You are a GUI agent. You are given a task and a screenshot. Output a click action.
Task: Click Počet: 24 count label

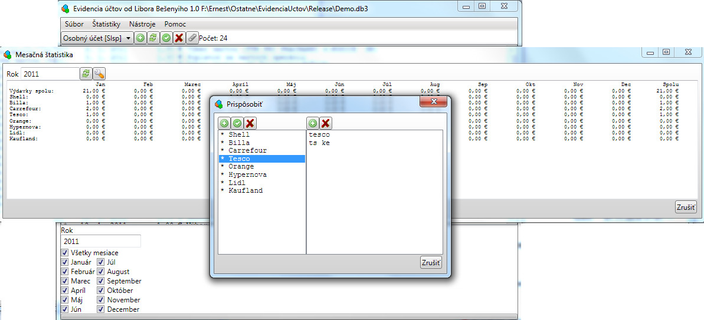[x=213, y=38]
